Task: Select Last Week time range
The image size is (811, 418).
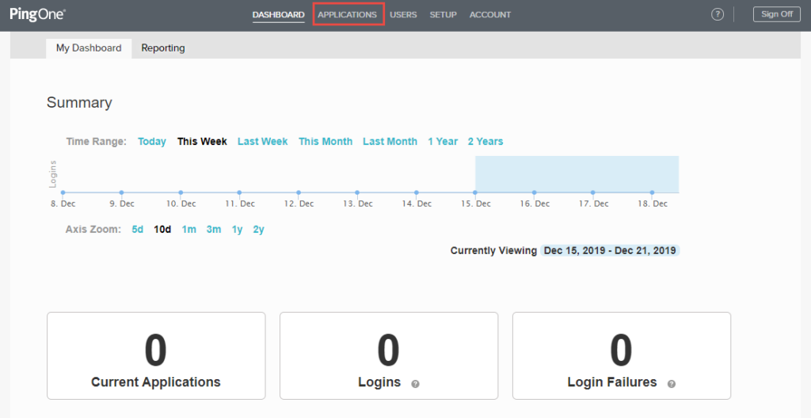Action: pos(262,142)
